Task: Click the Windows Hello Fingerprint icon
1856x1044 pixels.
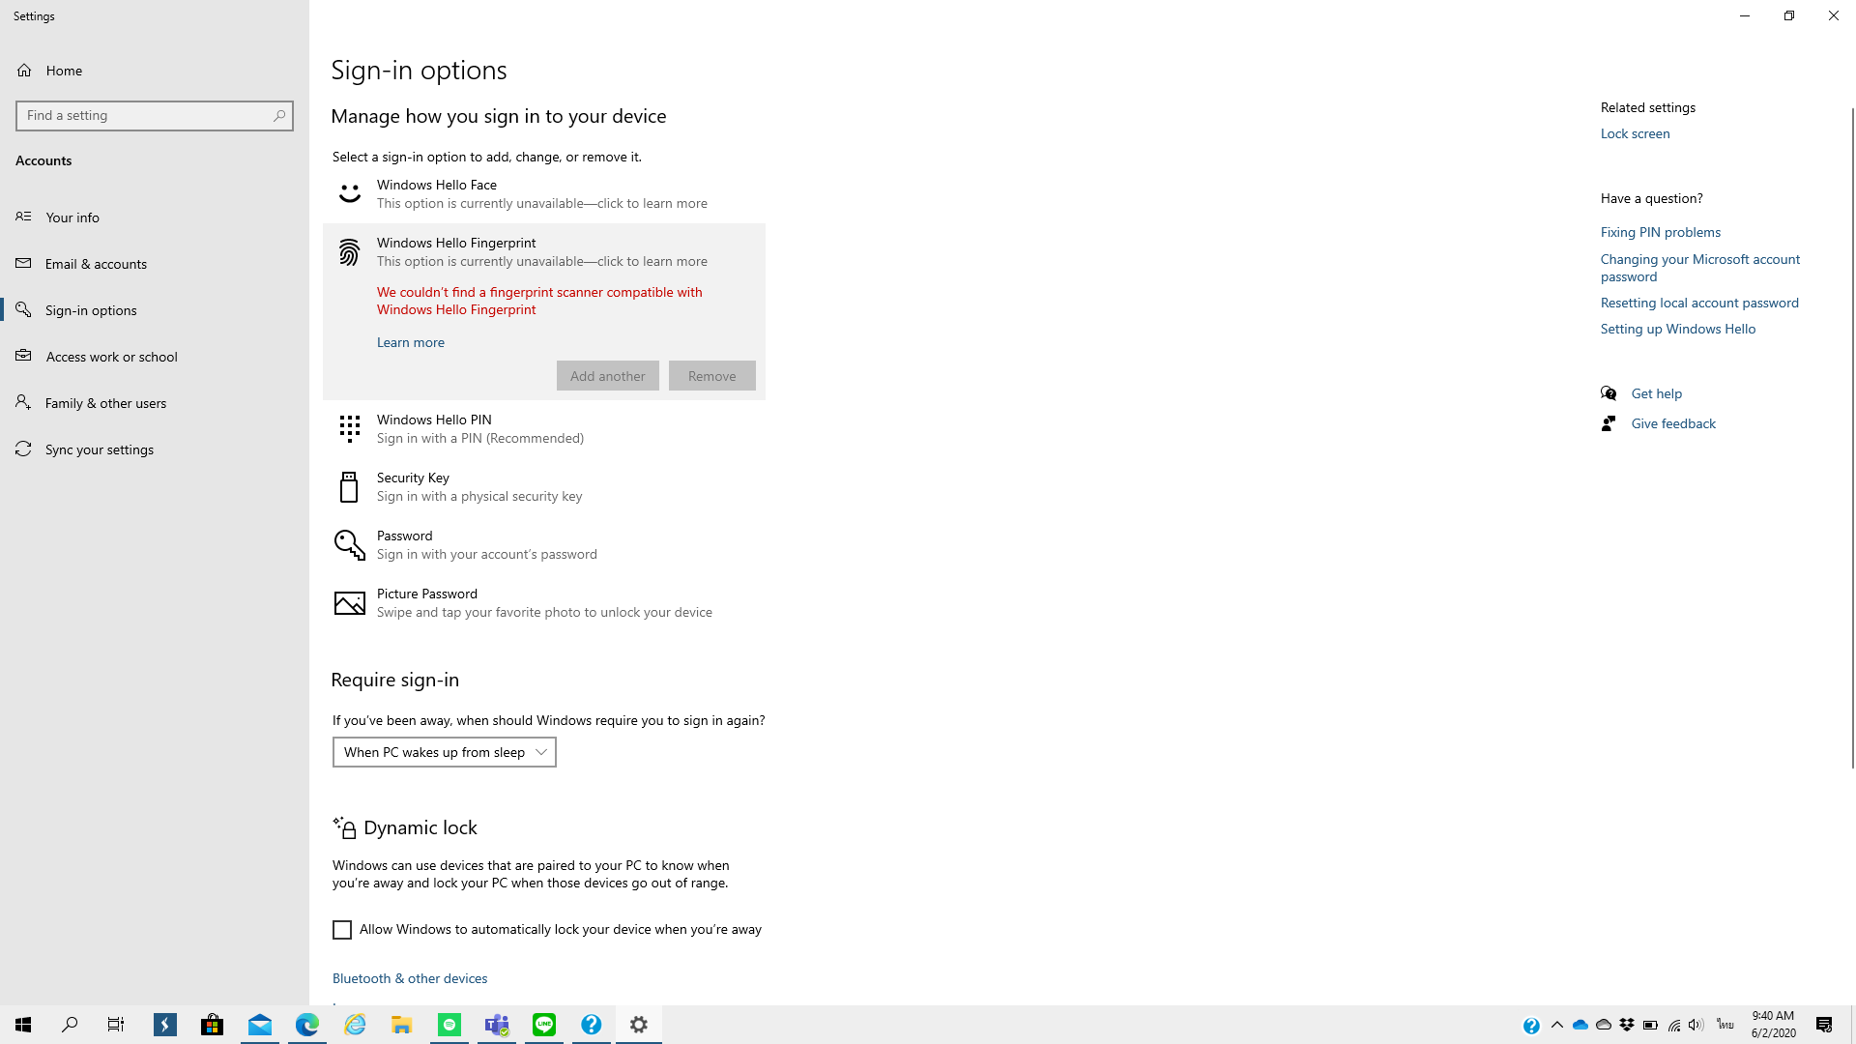Action: coord(349,252)
